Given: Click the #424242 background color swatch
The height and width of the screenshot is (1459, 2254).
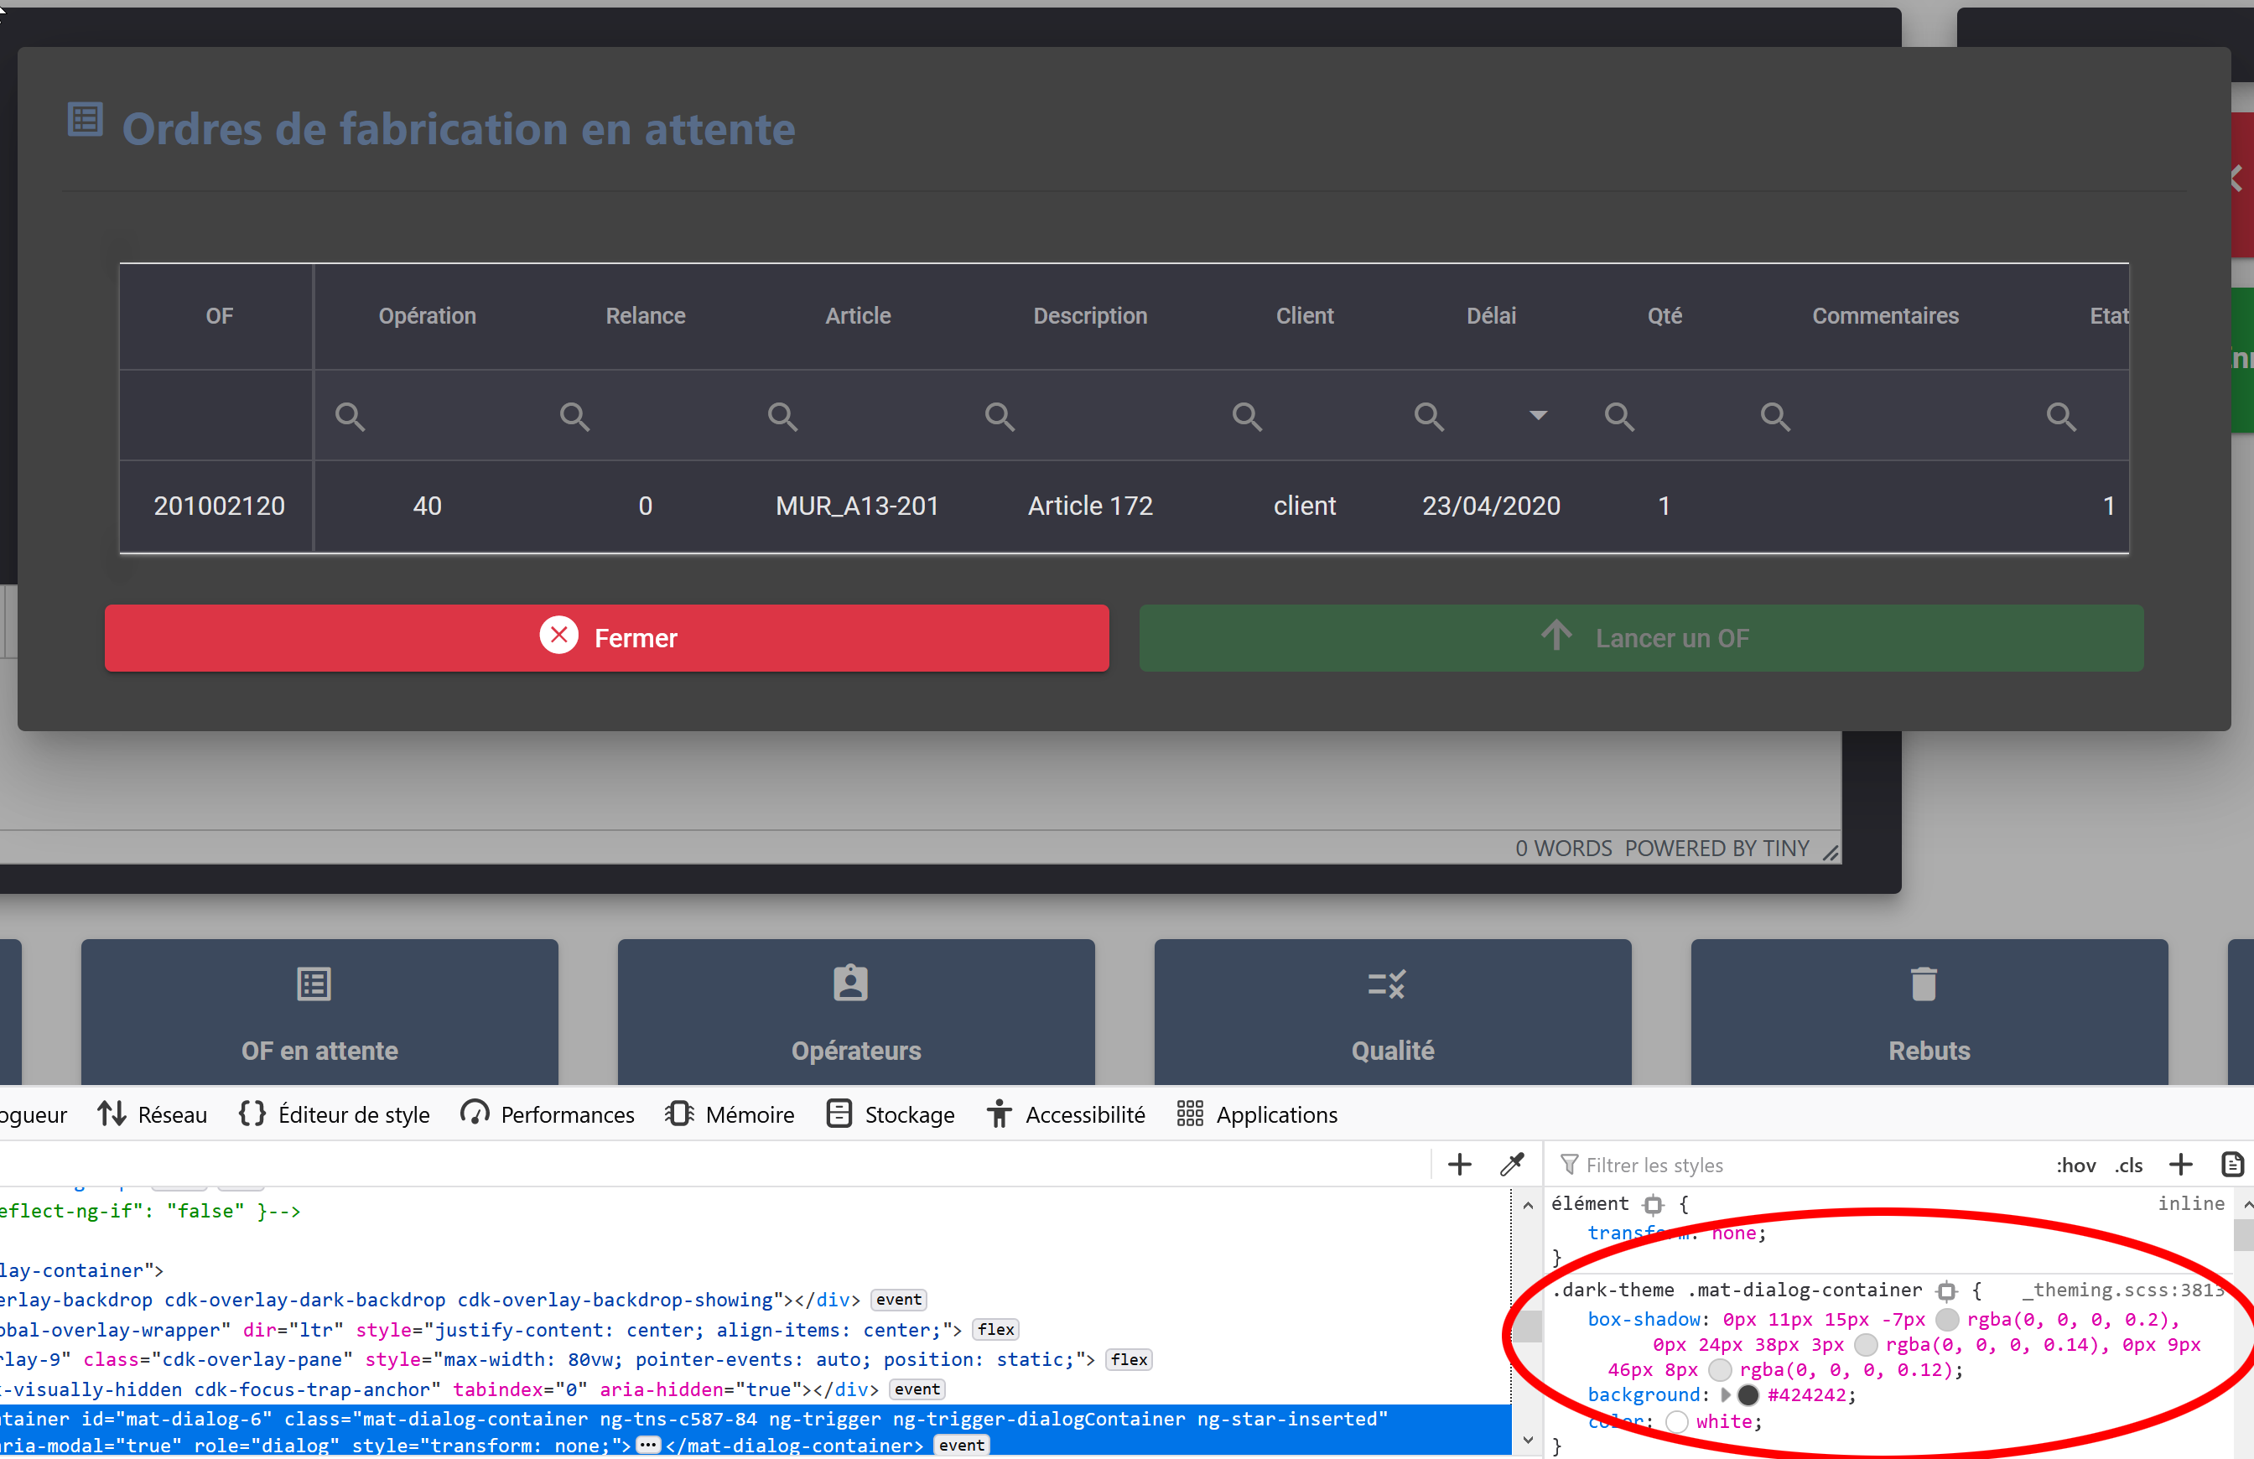Looking at the screenshot, I should (x=1748, y=1394).
